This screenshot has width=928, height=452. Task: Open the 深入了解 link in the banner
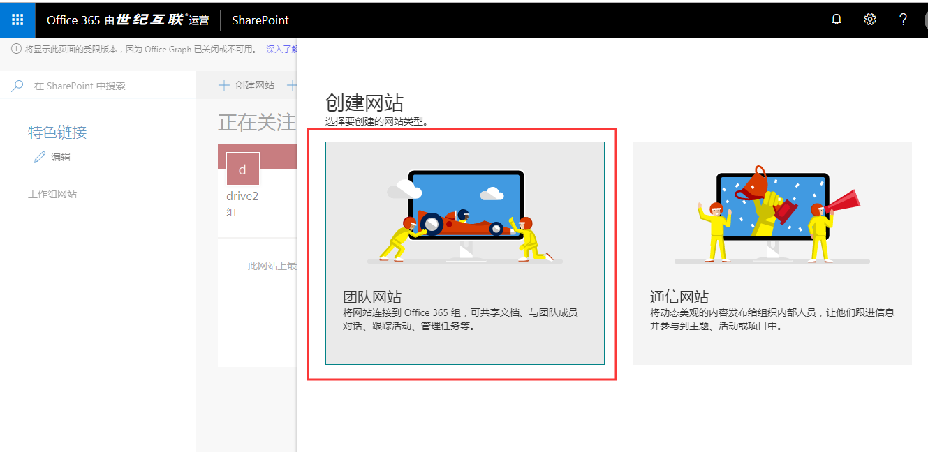tap(282, 50)
